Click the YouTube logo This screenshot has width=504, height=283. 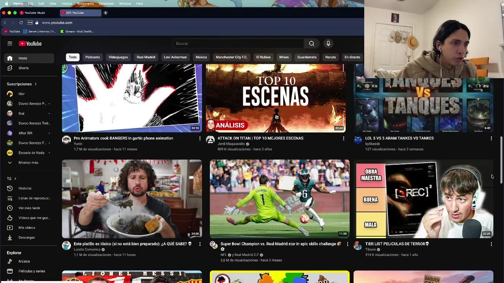pyautogui.click(x=30, y=44)
